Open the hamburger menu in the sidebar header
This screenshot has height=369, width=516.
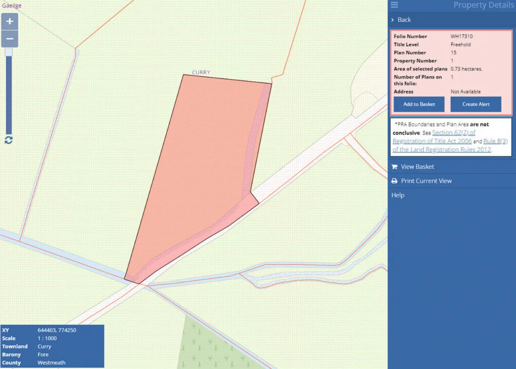point(394,5)
